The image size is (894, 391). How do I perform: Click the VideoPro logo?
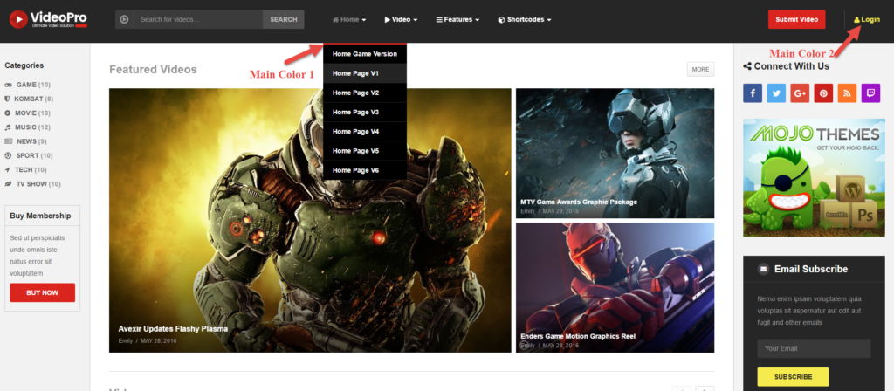pos(49,19)
